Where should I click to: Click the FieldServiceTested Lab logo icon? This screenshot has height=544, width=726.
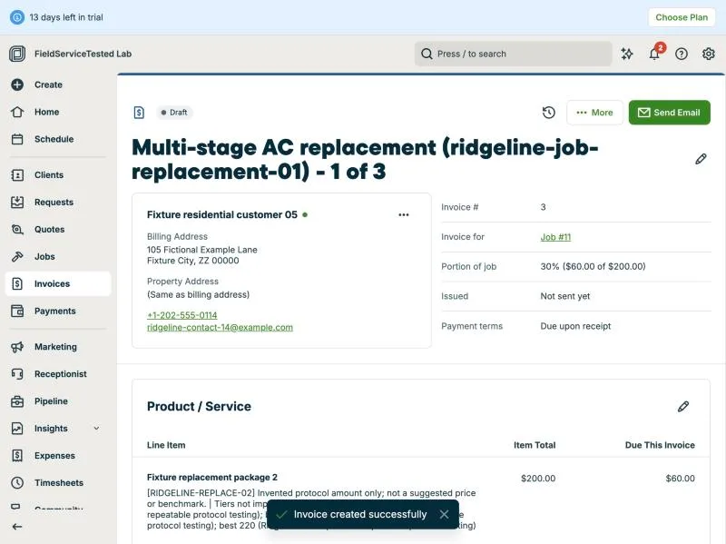[17, 54]
